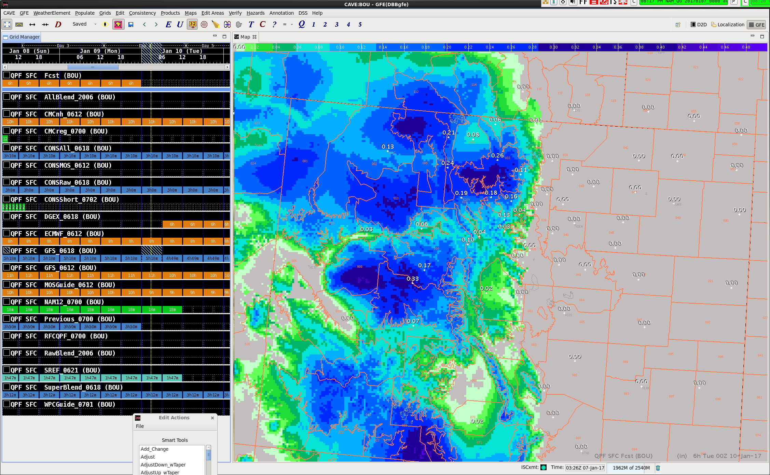Toggle selection box for ECMWF_0612 row
This screenshot has height=475, width=770.
[6, 233]
